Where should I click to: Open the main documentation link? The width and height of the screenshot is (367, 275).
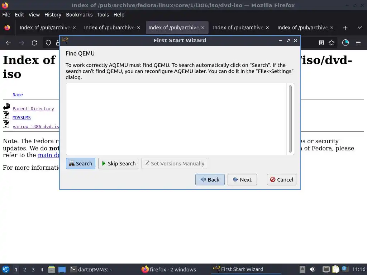(49, 155)
